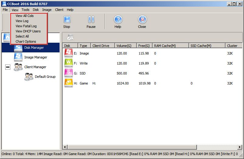Select the orange H: game disk icon

click(x=69, y=83)
